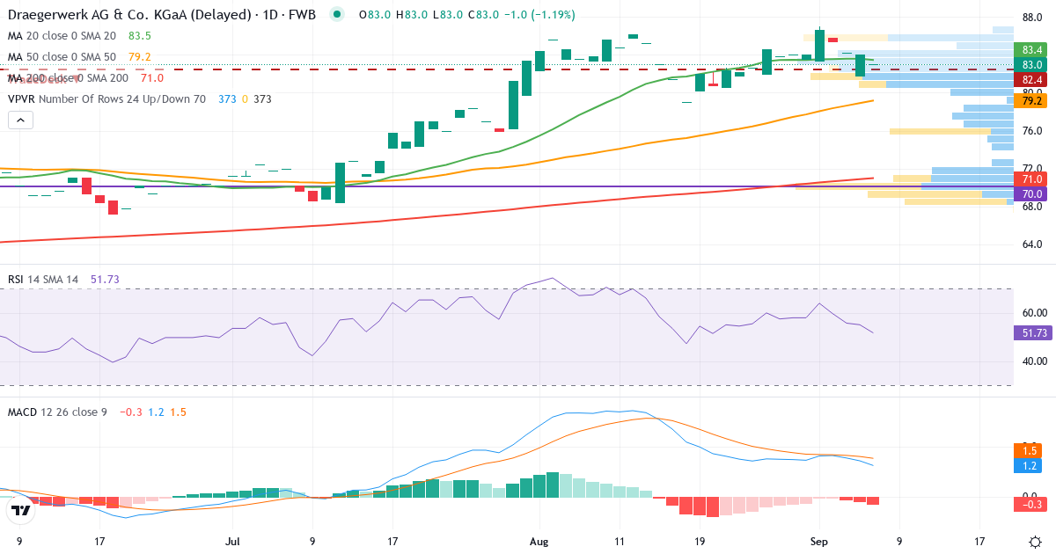Click the MA 20 value 83.5
Viewport: 1056px width, 554px height.
pos(140,36)
